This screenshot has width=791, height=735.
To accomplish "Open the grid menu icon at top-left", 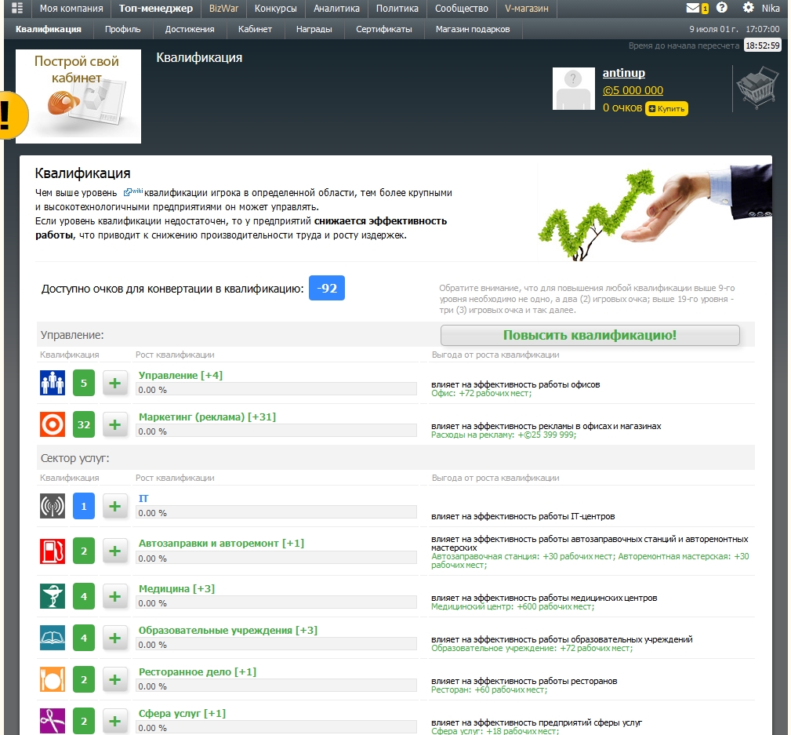I will pos(16,9).
